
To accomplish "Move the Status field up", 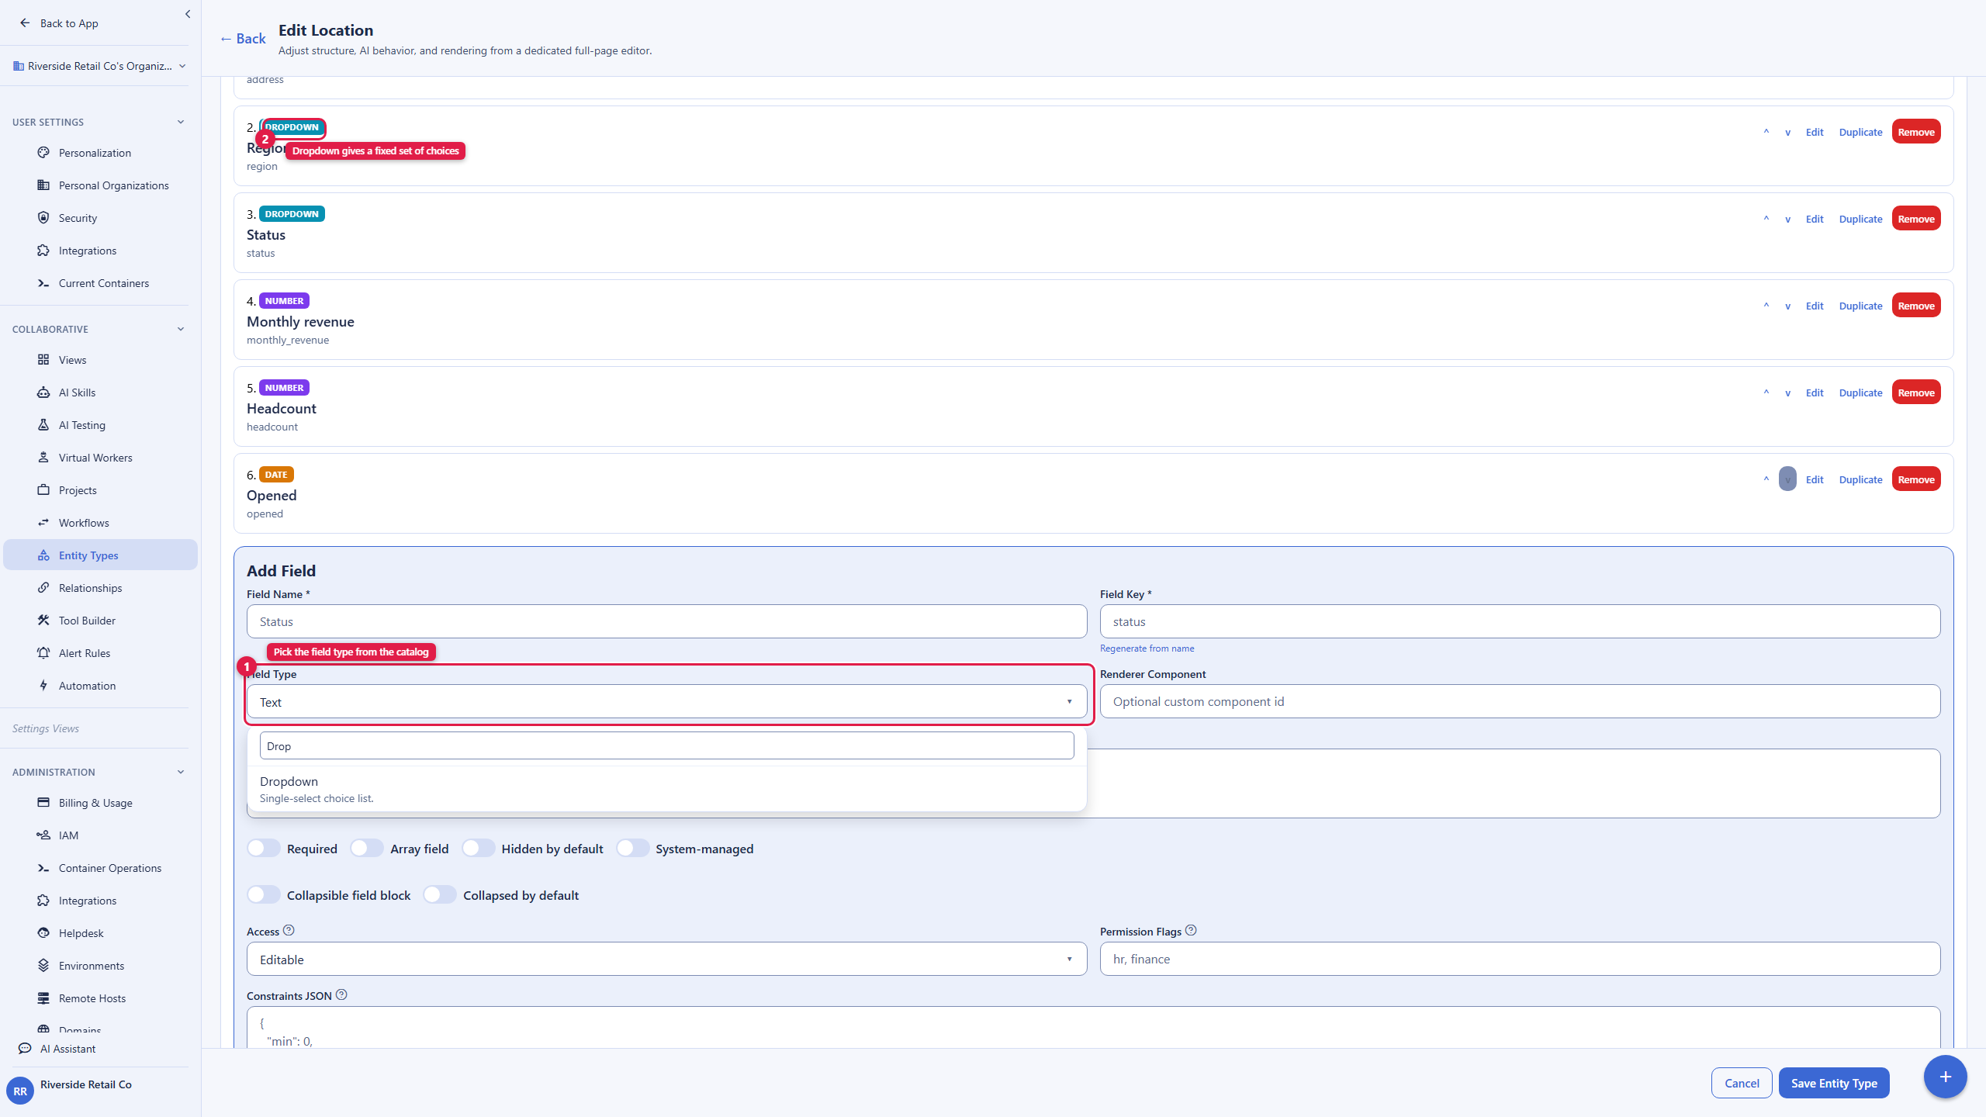I will coord(1766,219).
